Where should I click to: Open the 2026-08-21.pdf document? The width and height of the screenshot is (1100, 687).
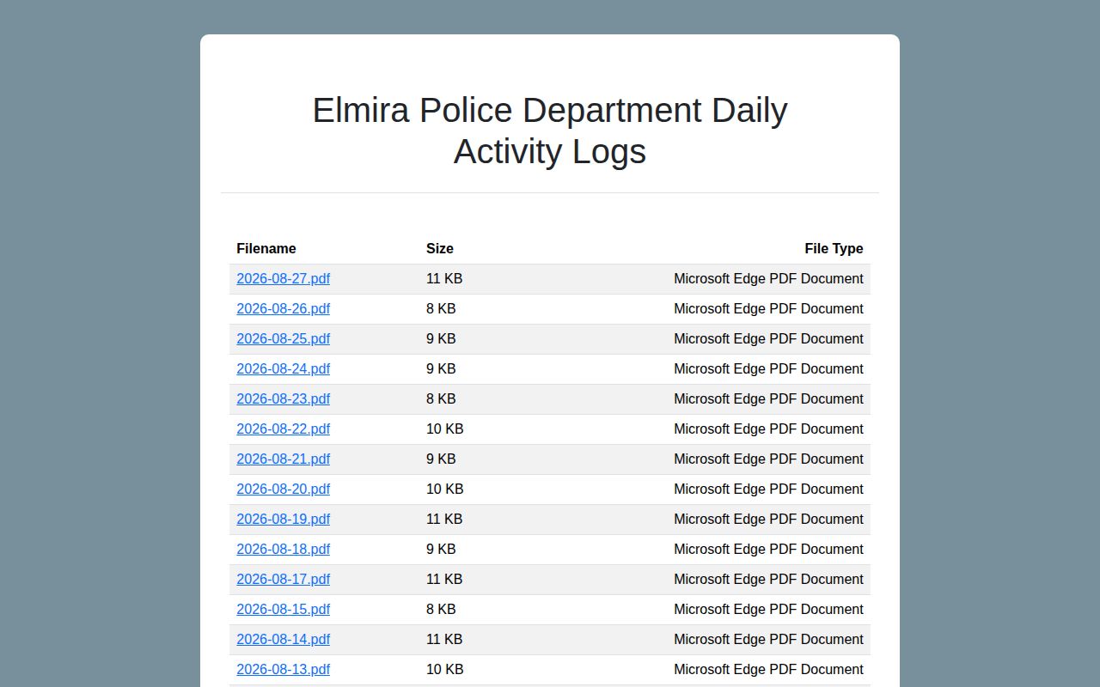(x=284, y=459)
